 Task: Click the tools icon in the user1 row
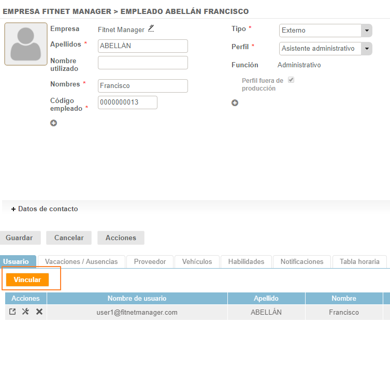[x=25, y=312]
